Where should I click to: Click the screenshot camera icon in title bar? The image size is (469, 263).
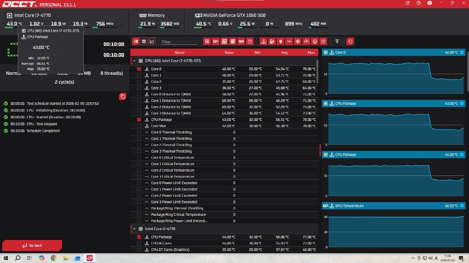[x=429, y=3]
